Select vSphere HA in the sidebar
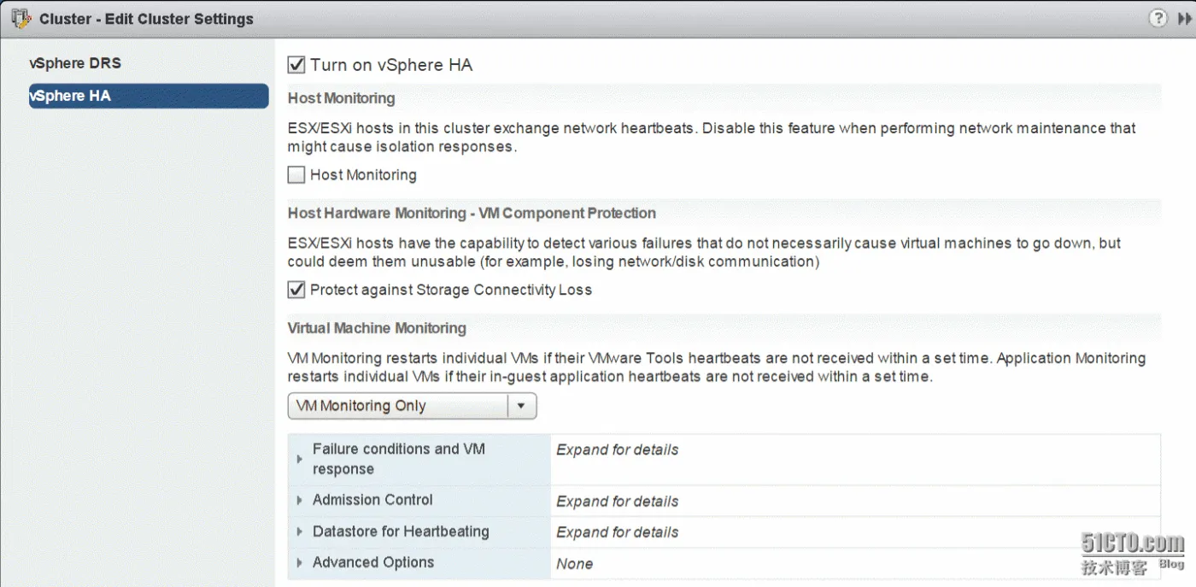 (x=70, y=96)
